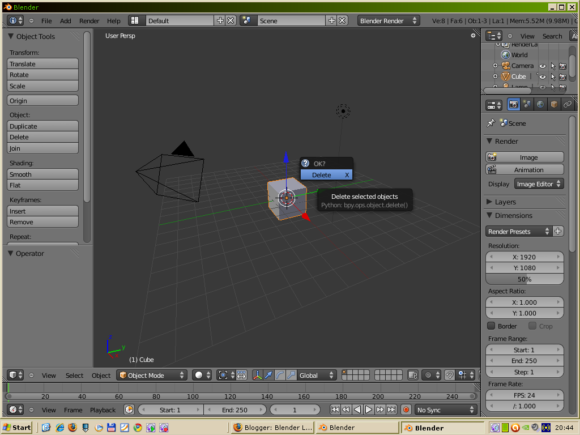Open the No Sync dropdown
This screenshot has width=580, height=435.
[x=445, y=410]
